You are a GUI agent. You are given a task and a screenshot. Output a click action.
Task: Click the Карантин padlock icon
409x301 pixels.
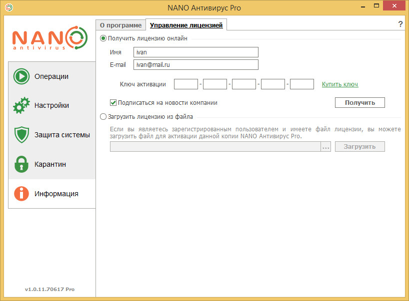pyautogui.click(x=21, y=164)
